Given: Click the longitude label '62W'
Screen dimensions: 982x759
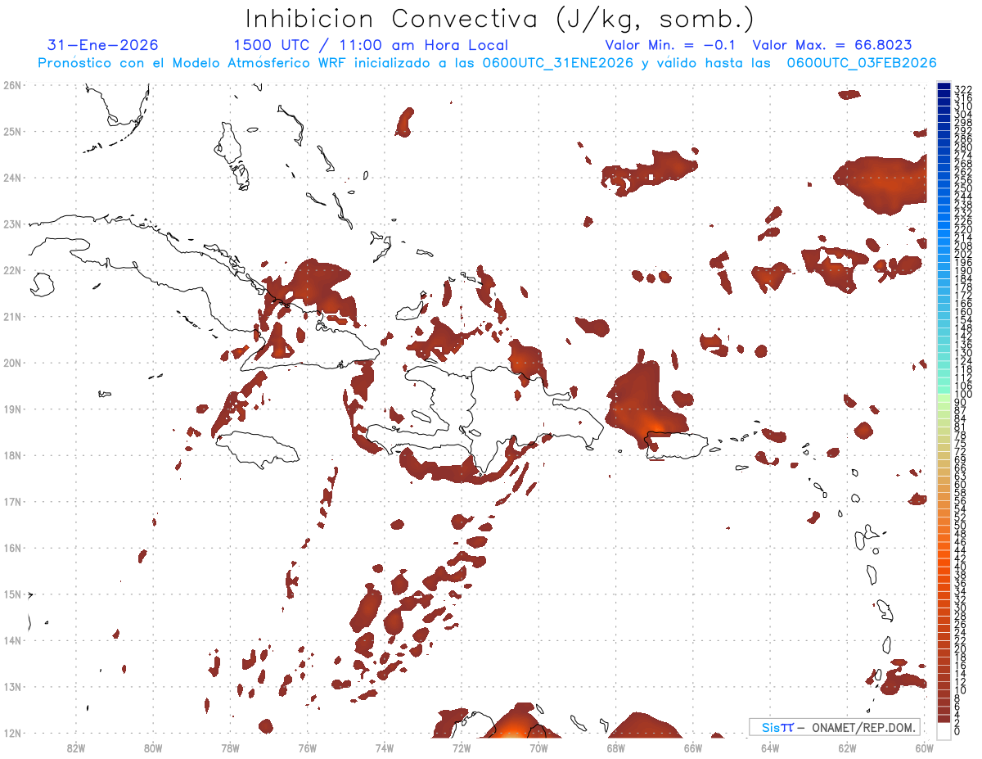Looking at the screenshot, I should (x=847, y=748).
